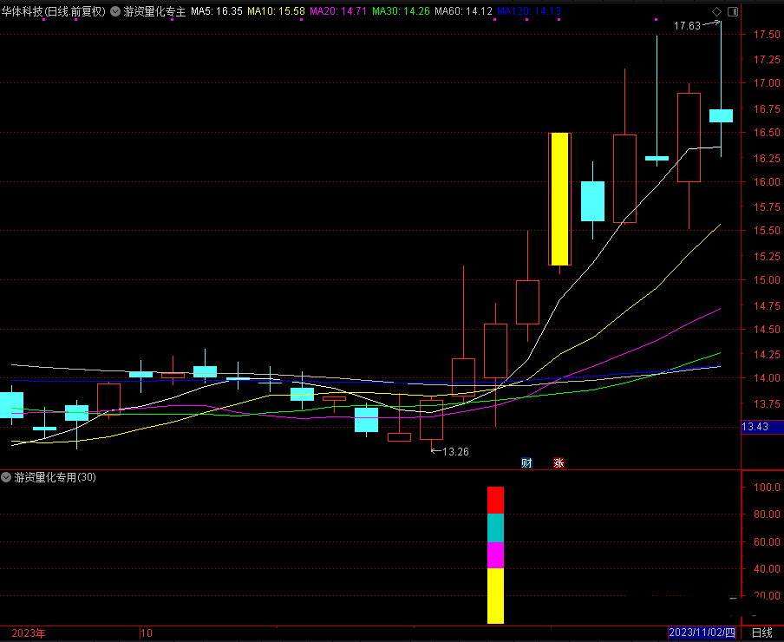Click the MA60 moving average label
The image size is (784, 642).
[463, 11]
